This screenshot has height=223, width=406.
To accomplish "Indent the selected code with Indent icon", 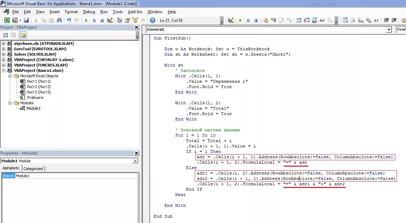I will point(386,20).
